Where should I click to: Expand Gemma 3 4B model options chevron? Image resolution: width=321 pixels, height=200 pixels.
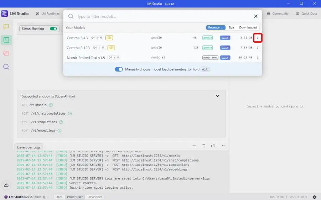(258, 38)
